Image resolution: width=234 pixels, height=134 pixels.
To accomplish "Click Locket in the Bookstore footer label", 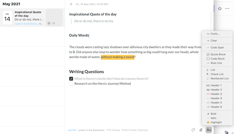I will 91,130.
